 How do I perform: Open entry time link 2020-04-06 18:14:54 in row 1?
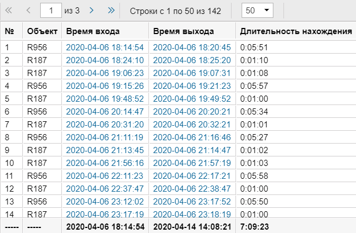(105, 47)
